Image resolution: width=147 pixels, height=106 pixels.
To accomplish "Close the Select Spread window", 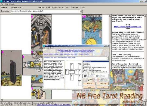I will [x=108, y=46].
